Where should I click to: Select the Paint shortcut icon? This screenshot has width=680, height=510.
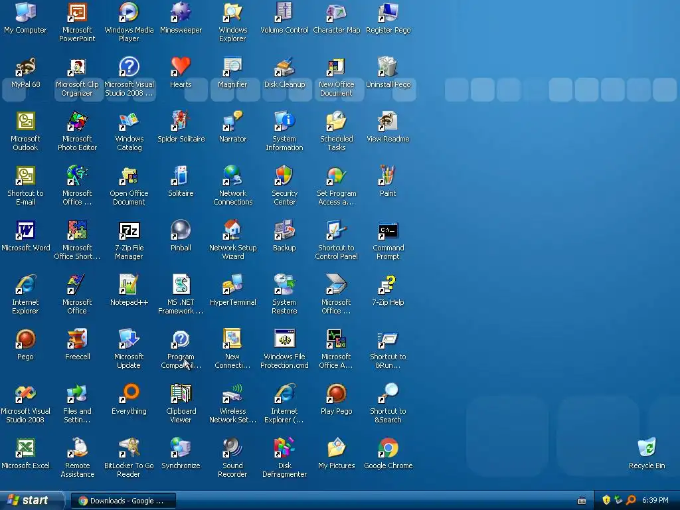coord(388,175)
